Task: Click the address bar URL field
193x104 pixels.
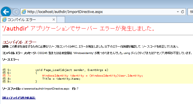Action: tap(103, 12)
